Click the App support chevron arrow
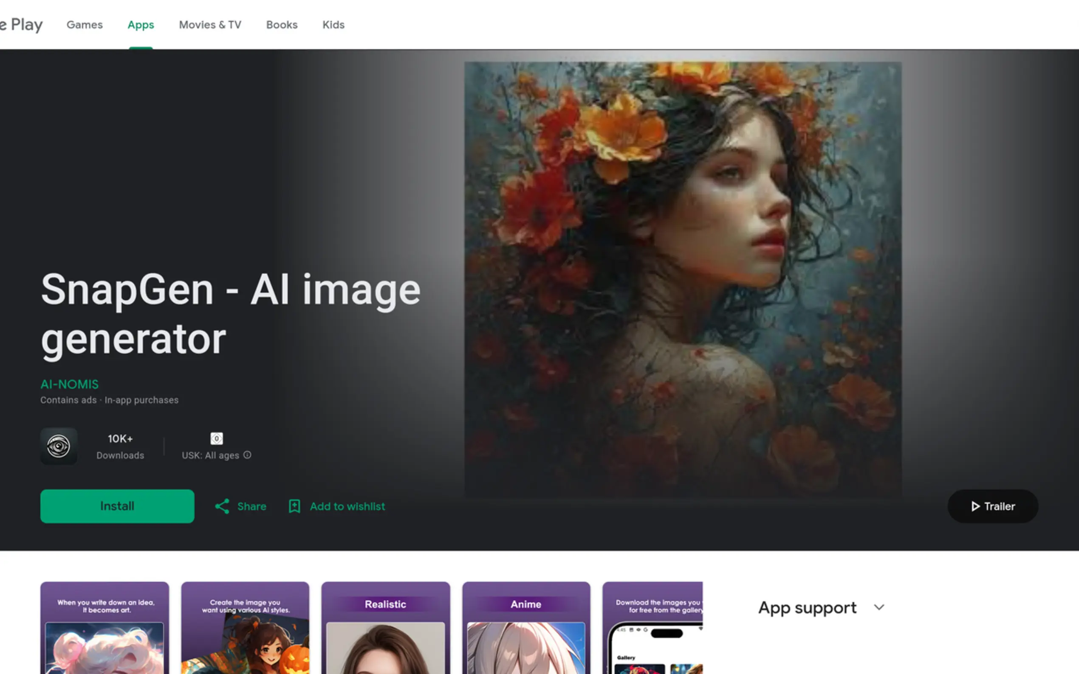 880,608
